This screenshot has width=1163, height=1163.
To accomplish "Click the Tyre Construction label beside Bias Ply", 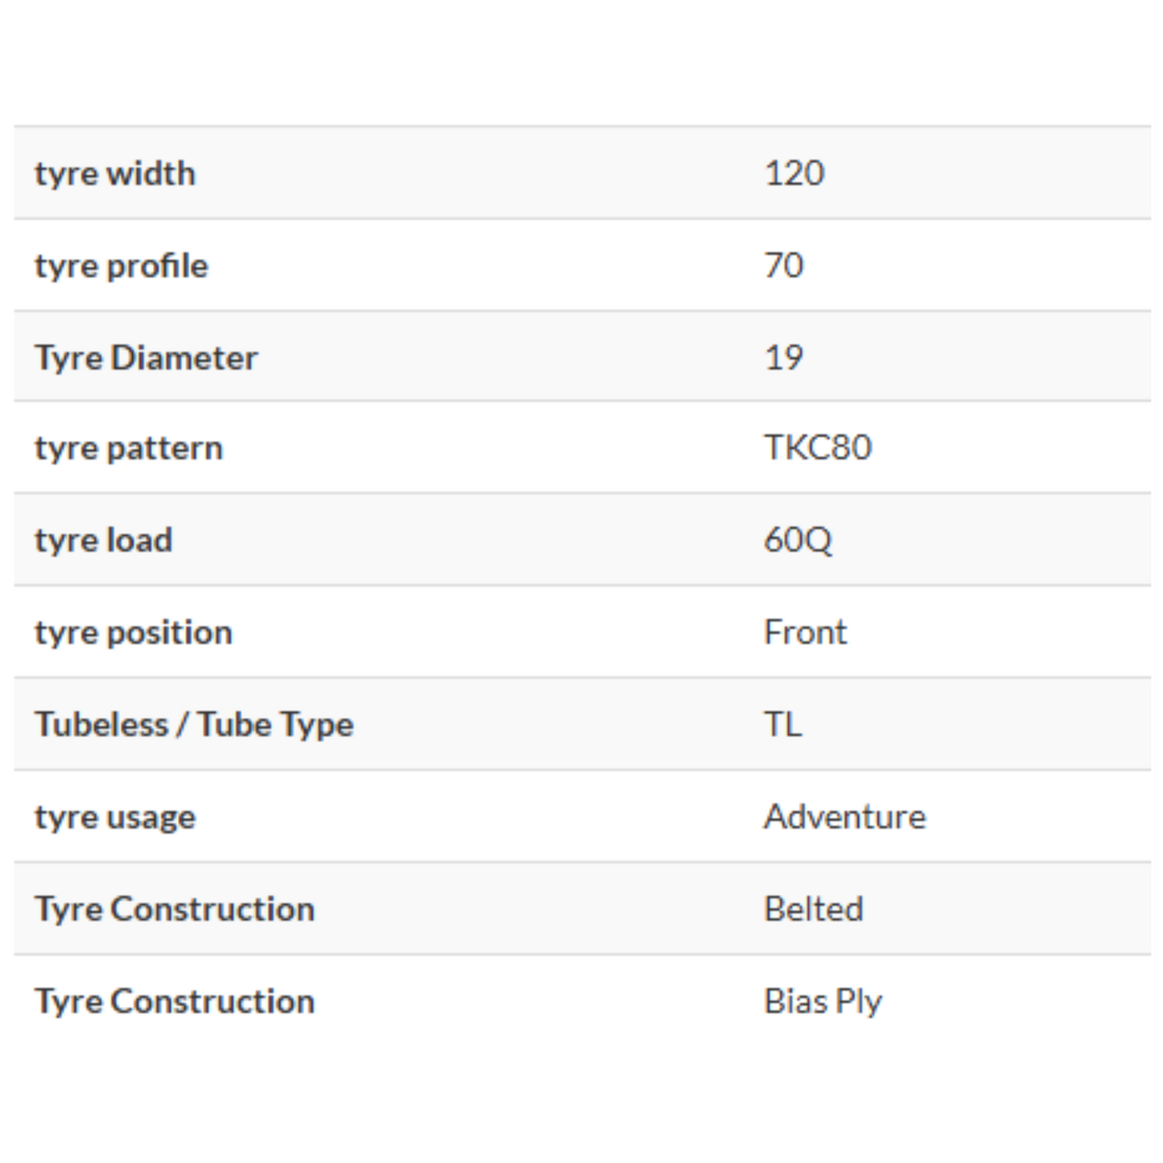I will 174,1002.
